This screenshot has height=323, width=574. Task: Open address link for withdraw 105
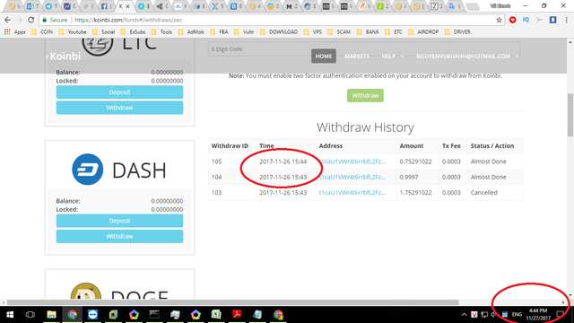coord(352,161)
